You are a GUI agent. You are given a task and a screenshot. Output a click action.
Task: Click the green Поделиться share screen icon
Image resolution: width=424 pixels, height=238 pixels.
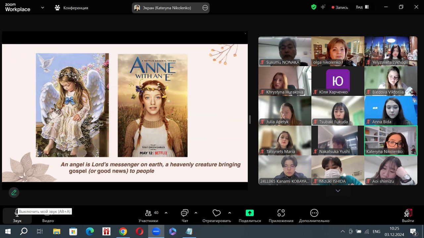point(250,213)
